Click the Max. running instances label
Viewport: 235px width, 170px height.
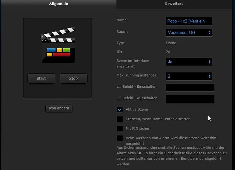click(137, 75)
